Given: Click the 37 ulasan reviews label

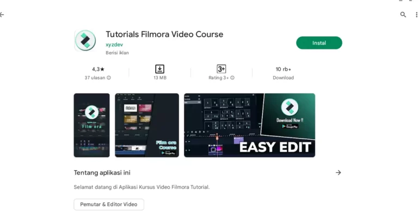Looking at the screenshot, I should click(95, 78).
